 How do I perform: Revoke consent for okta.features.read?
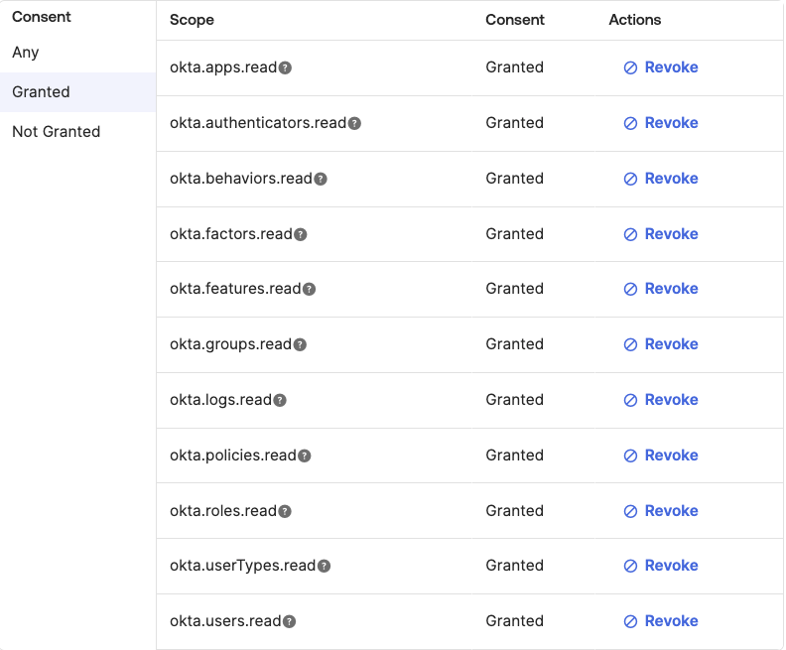tap(661, 289)
